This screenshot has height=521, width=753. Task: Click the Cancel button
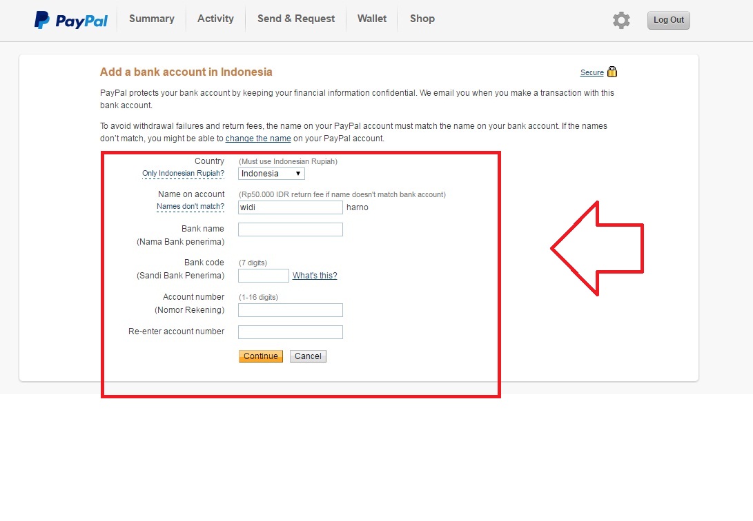point(308,356)
